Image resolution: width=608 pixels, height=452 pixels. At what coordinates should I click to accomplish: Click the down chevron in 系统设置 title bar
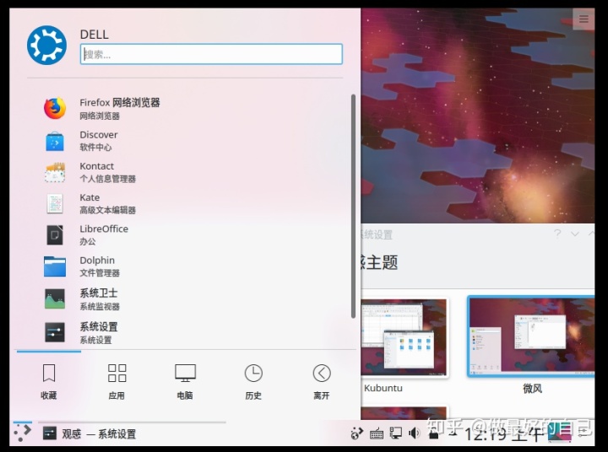pyautogui.click(x=575, y=234)
